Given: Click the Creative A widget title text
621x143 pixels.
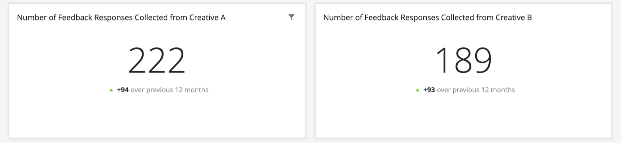Looking at the screenshot, I should tap(121, 18).
